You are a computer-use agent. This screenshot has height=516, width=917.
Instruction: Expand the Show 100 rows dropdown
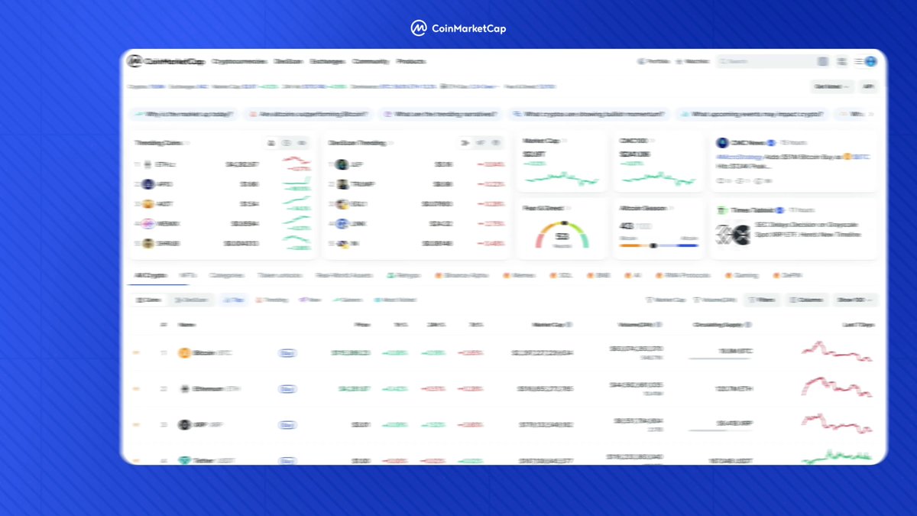tap(855, 300)
